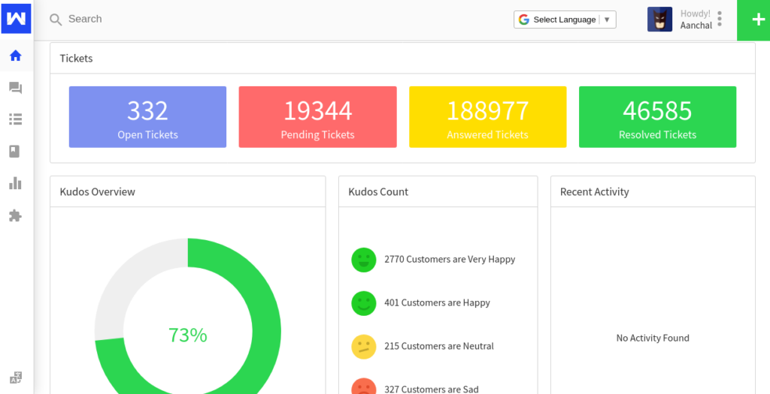Open the 188977 Answered Tickets card
This screenshot has width=770, height=394.
coord(487,117)
